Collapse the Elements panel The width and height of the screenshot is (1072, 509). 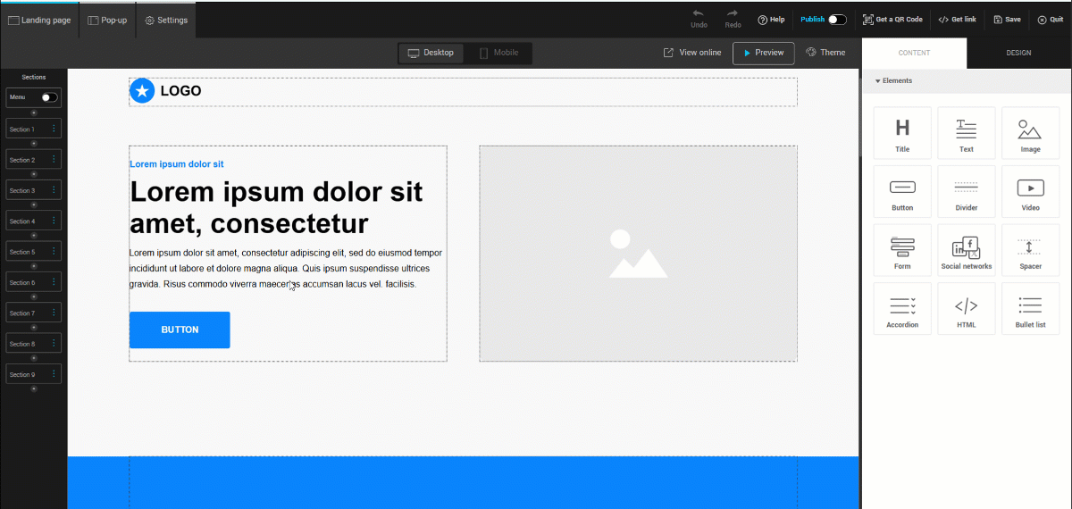pos(878,81)
